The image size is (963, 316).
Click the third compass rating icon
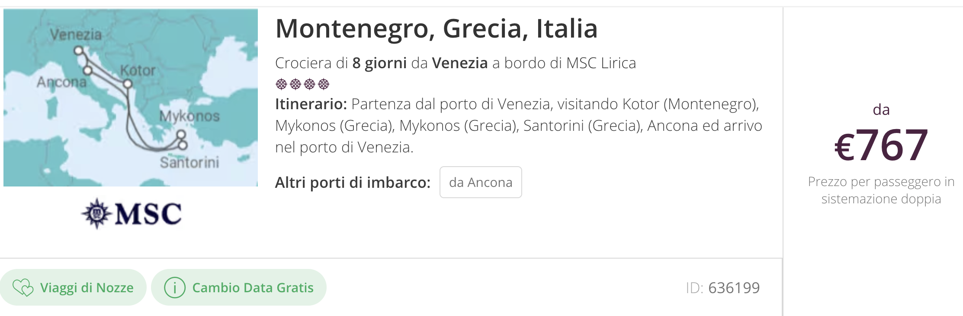tap(309, 84)
